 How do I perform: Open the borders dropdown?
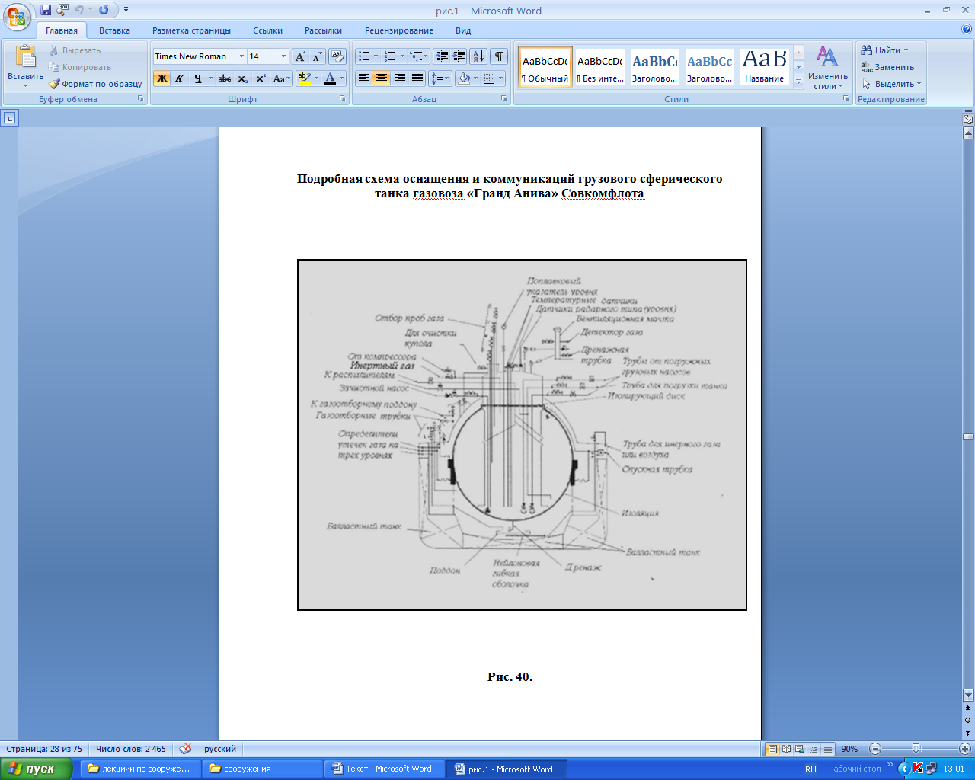(501, 78)
